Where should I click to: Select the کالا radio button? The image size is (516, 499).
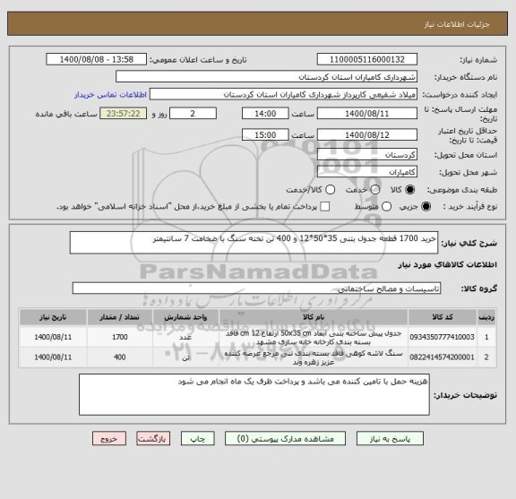click(410, 190)
